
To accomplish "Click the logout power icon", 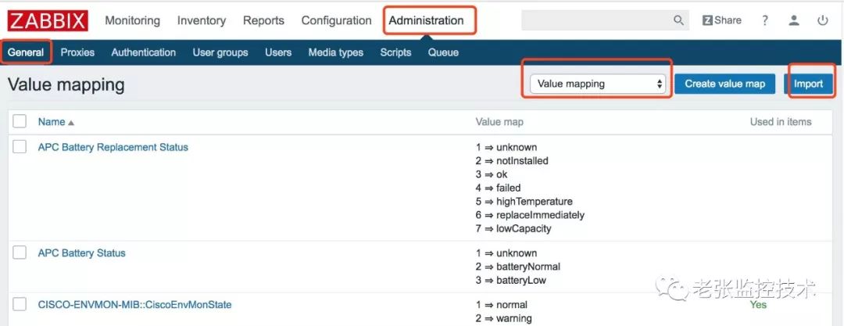I will pyautogui.click(x=822, y=21).
